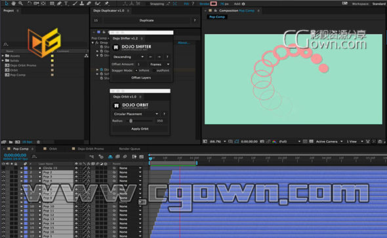The image size is (387, 238).
Task: Open the Frames unit dropdown
Action: click(159, 64)
